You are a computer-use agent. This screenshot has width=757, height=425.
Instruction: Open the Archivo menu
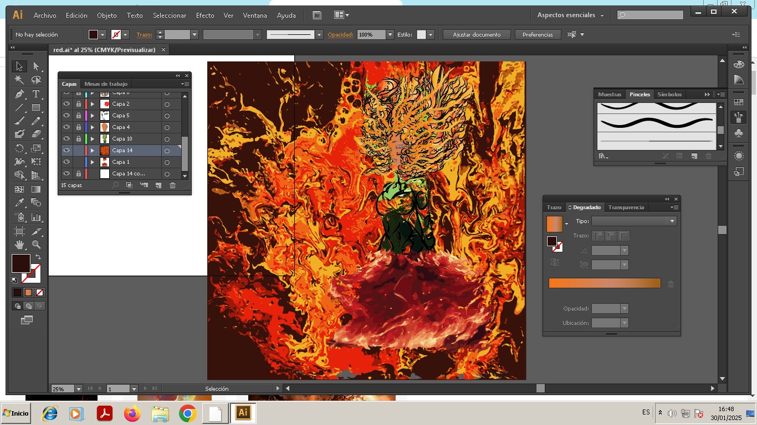click(45, 15)
